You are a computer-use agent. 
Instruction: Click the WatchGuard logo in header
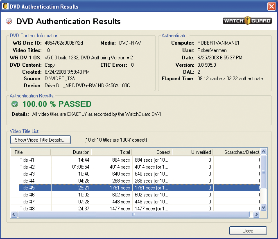tap(247, 21)
